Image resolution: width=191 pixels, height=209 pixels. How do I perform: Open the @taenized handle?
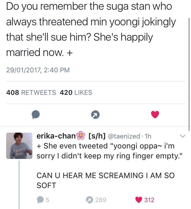(x=124, y=136)
